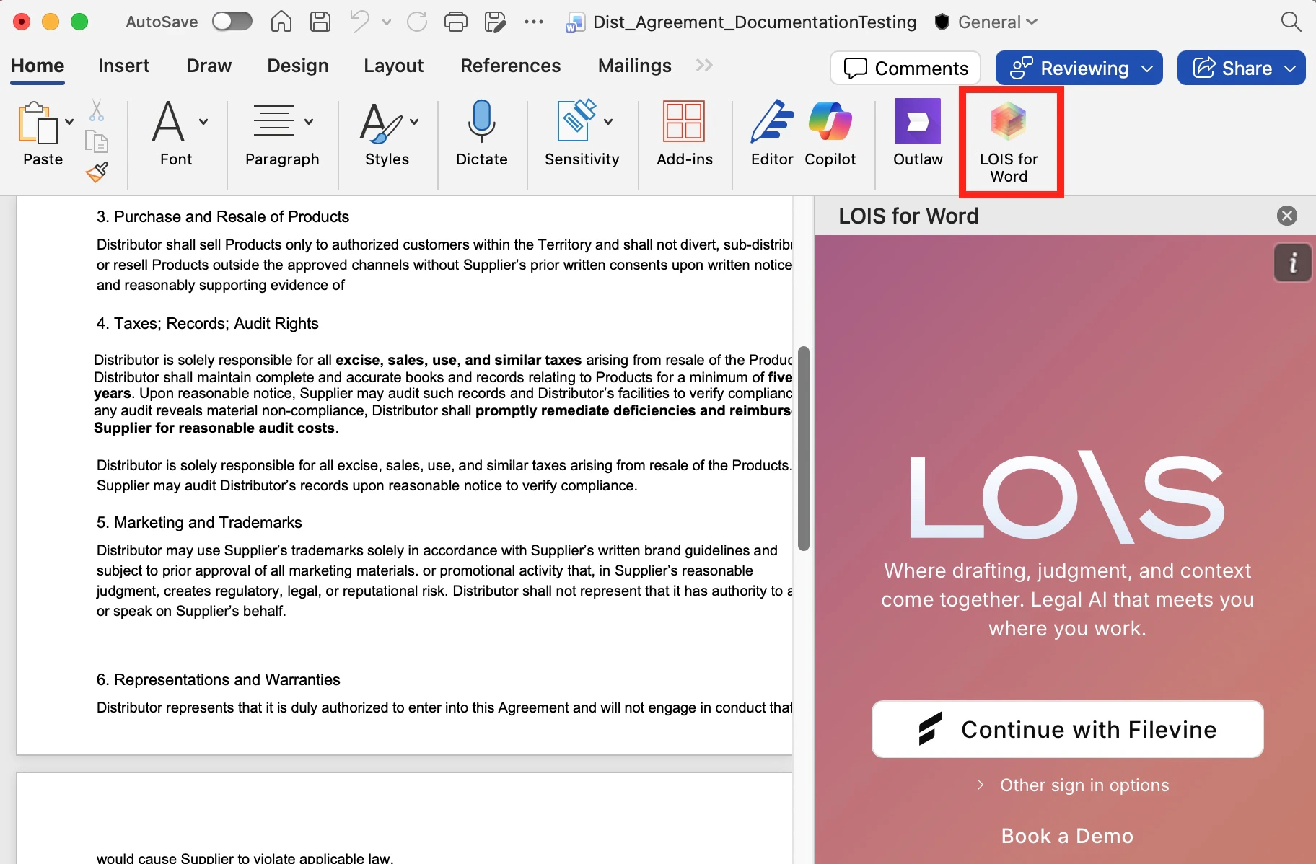Print the document using the printer icon
This screenshot has width=1316, height=864.
coord(456,22)
